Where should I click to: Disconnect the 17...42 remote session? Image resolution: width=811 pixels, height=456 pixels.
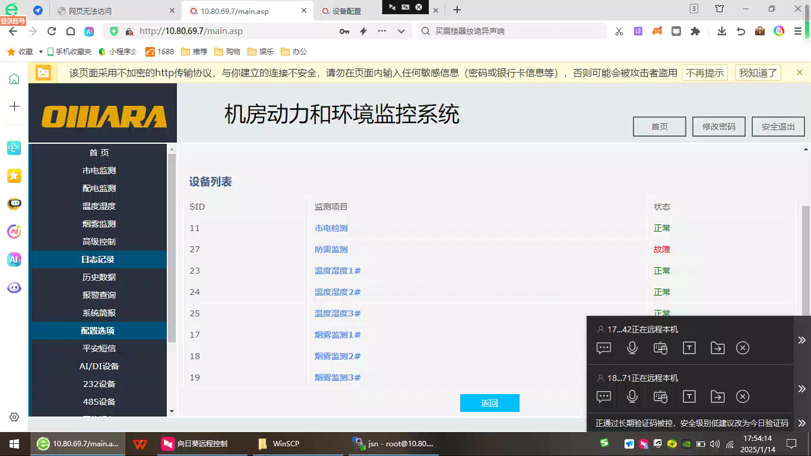pyautogui.click(x=743, y=348)
